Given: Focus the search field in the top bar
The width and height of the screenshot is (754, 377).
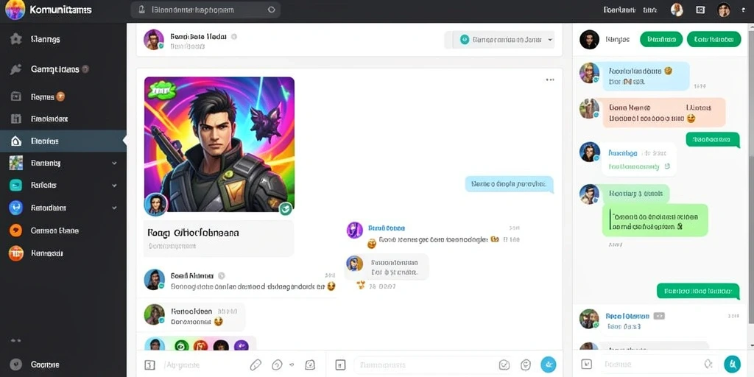Looking at the screenshot, I should [206, 10].
